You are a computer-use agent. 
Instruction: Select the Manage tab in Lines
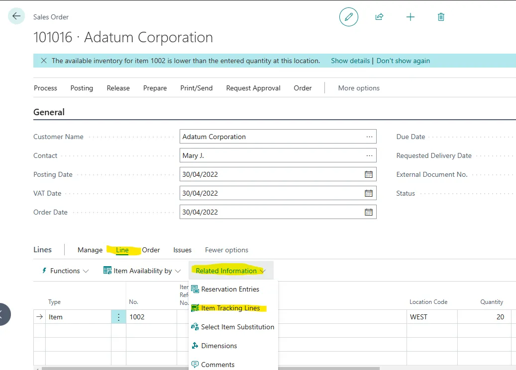90,250
